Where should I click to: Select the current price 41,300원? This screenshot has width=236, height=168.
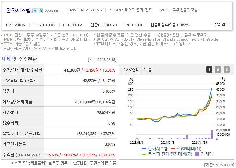[x=72, y=70]
